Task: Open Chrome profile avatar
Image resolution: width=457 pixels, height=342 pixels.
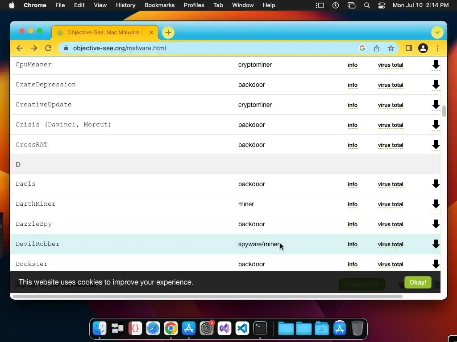Action: pyautogui.click(x=423, y=48)
